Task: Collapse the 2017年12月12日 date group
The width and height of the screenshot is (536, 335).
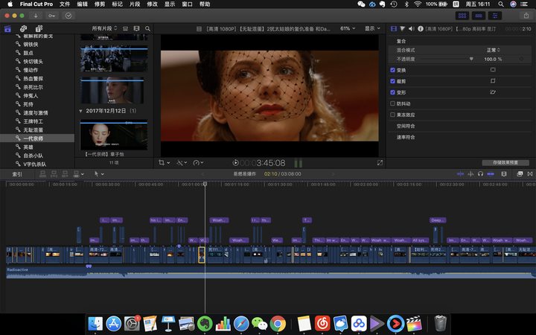Action: click(80, 111)
